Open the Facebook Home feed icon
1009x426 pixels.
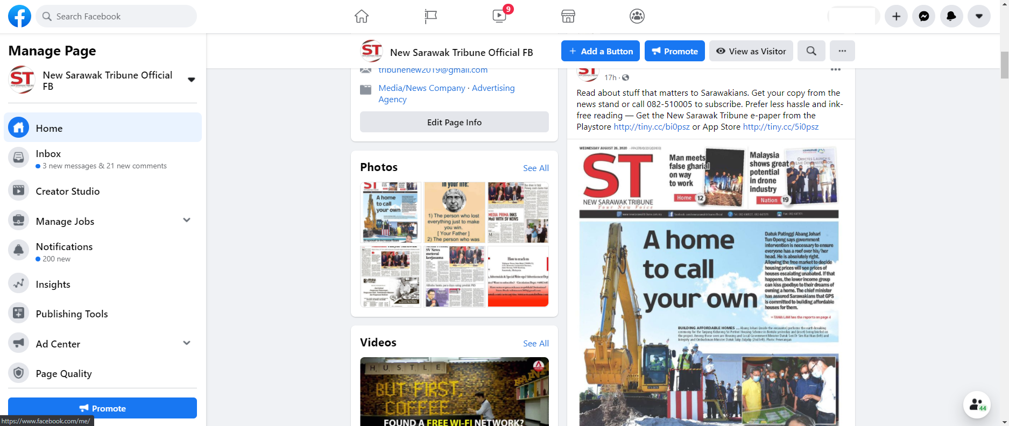pos(362,16)
